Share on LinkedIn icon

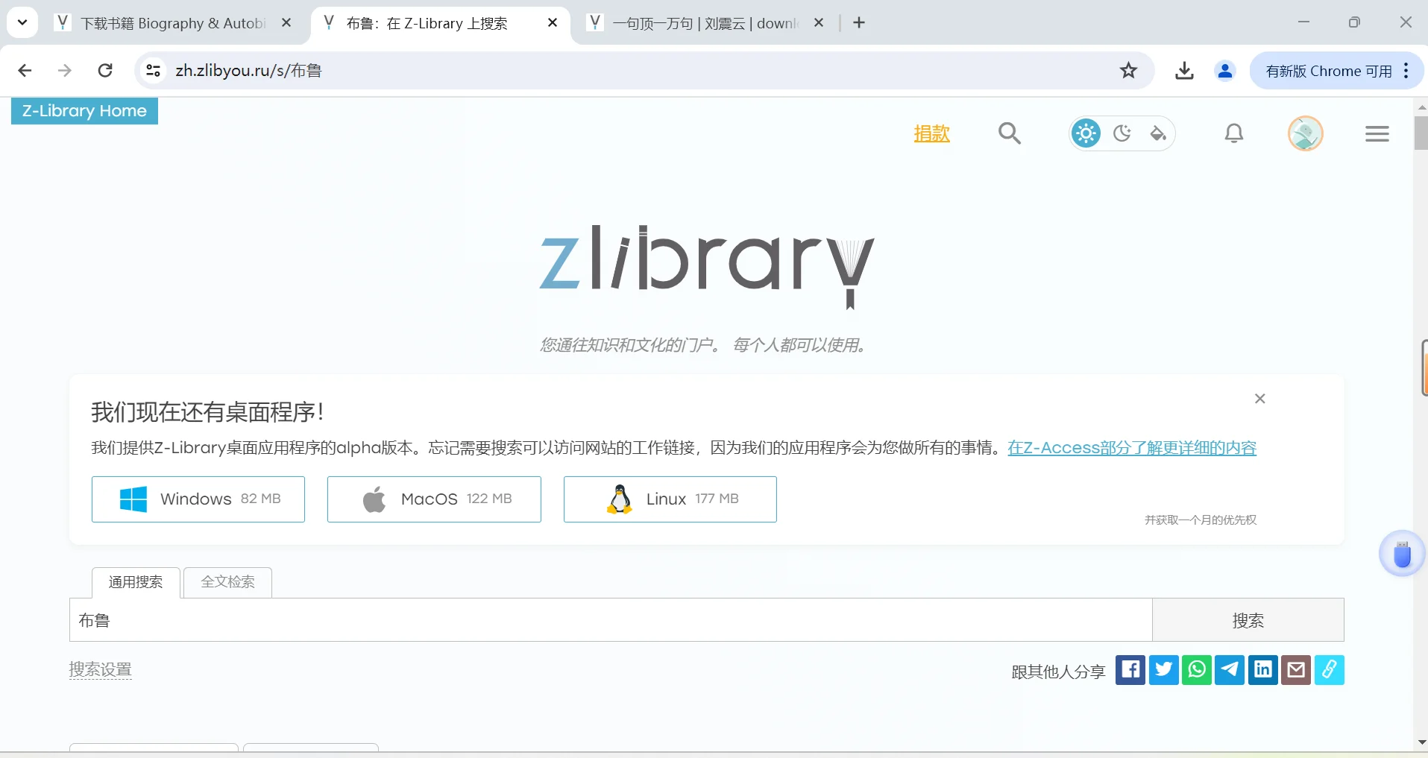click(1263, 670)
